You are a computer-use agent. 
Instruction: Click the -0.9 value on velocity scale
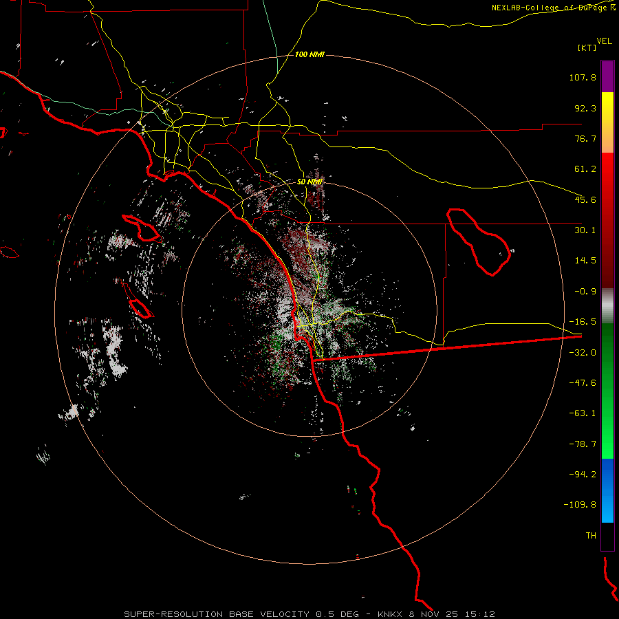(x=585, y=292)
